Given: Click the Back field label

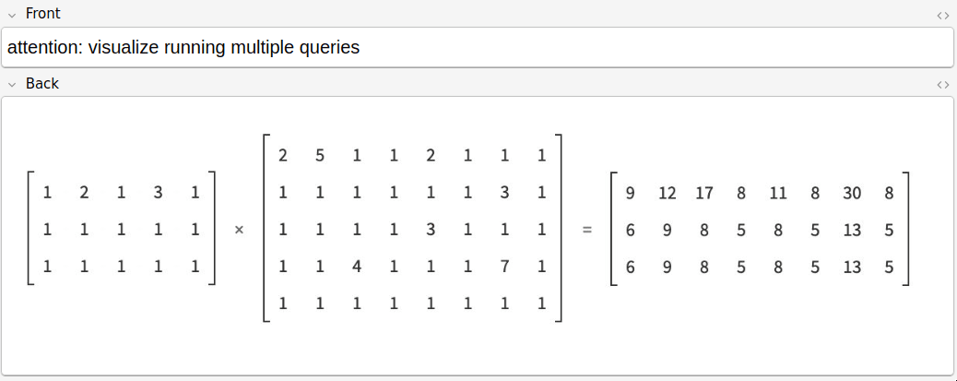Looking at the screenshot, I should 42,84.
